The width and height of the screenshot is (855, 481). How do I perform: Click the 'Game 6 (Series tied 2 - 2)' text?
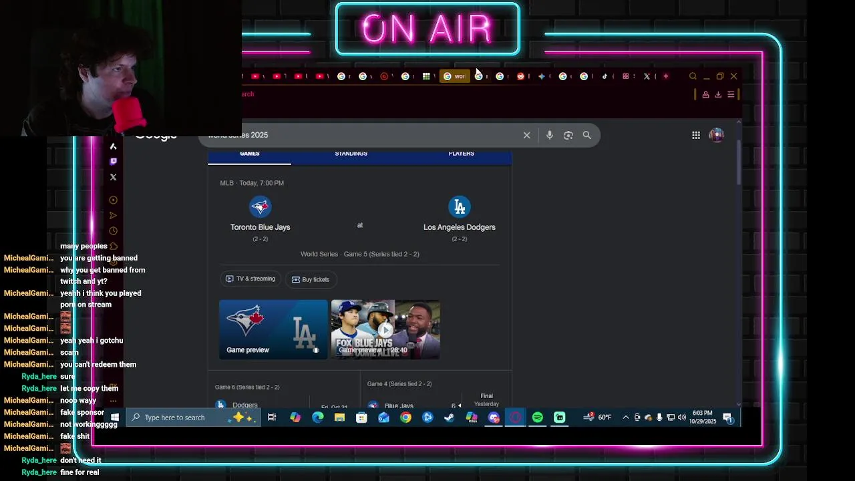point(247,387)
